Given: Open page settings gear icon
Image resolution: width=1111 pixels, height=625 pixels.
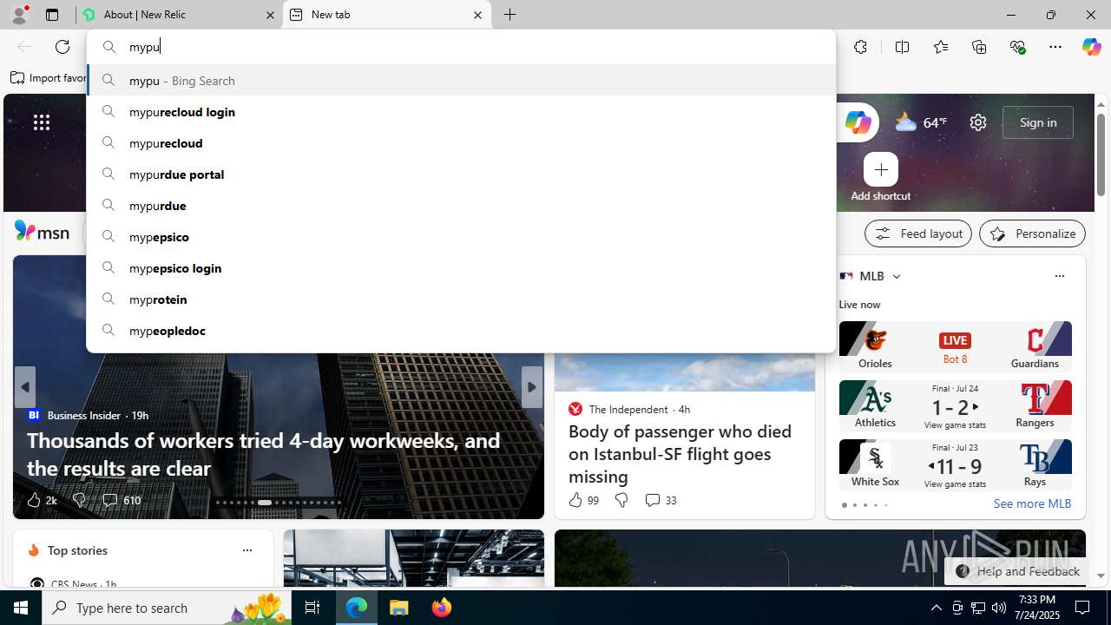Looking at the screenshot, I should (x=978, y=122).
